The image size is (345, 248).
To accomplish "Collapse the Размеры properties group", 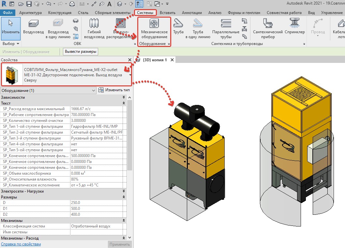I will click(x=124, y=197).
